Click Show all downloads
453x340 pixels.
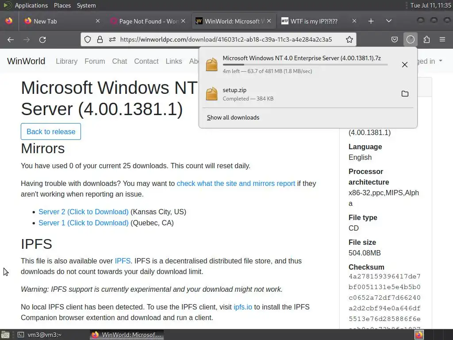tap(233, 118)
